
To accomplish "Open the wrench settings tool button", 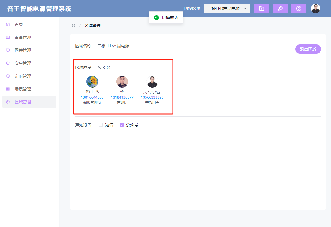I will pos(280,9).
